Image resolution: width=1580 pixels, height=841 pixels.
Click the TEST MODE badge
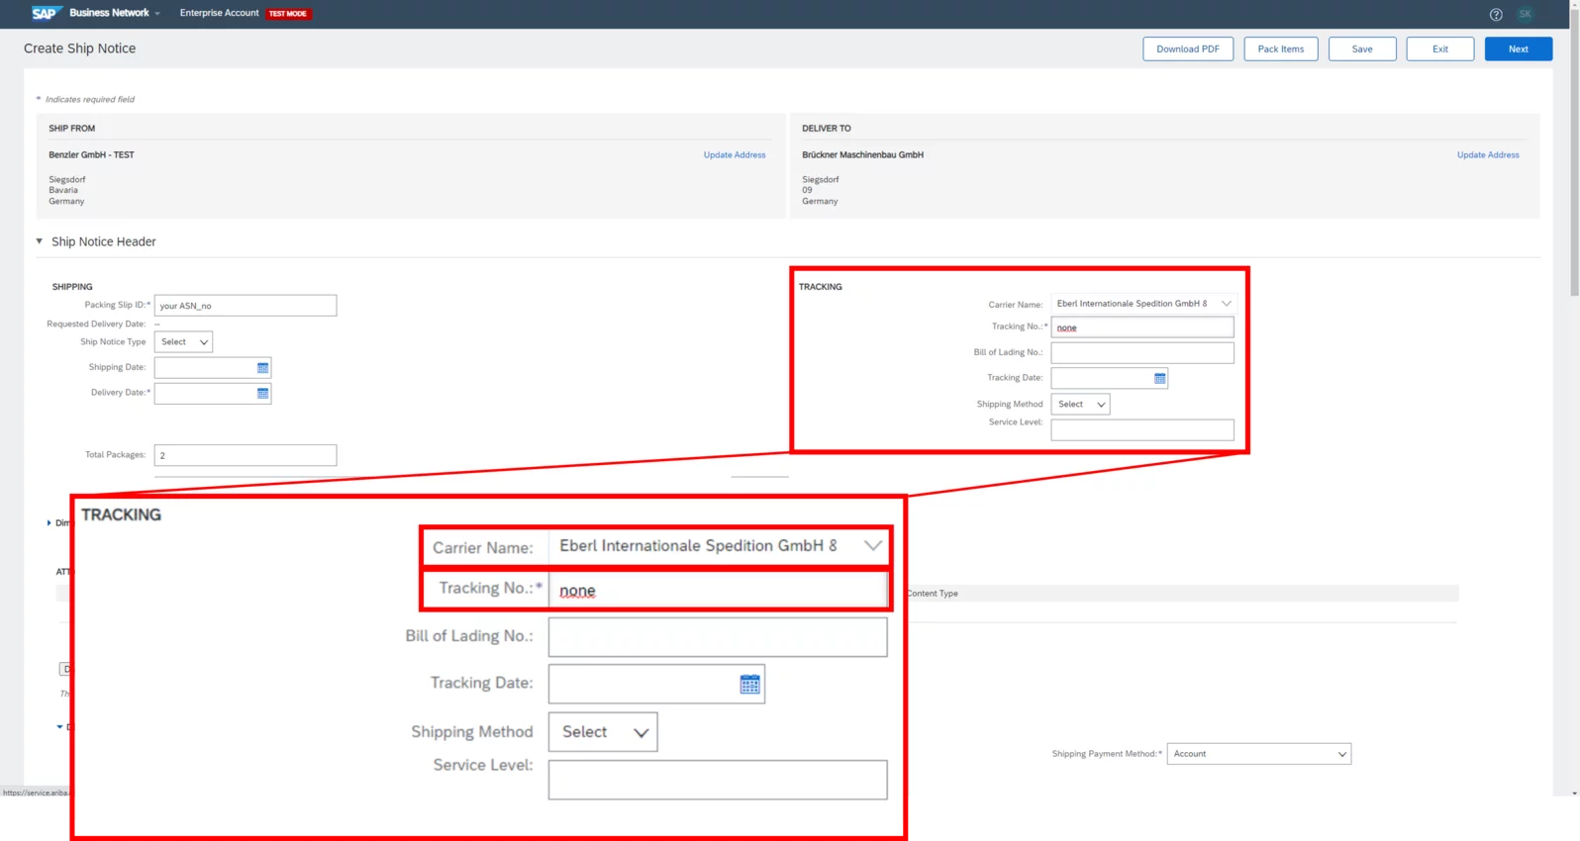click(x=288, y=14)
